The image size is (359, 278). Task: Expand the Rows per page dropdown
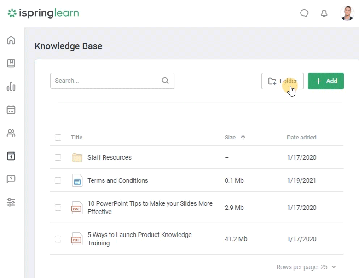pyautogui.click(x=306, y=267)
